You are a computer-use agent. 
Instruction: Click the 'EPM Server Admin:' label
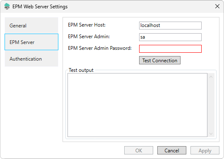click(x=89, y=37)
